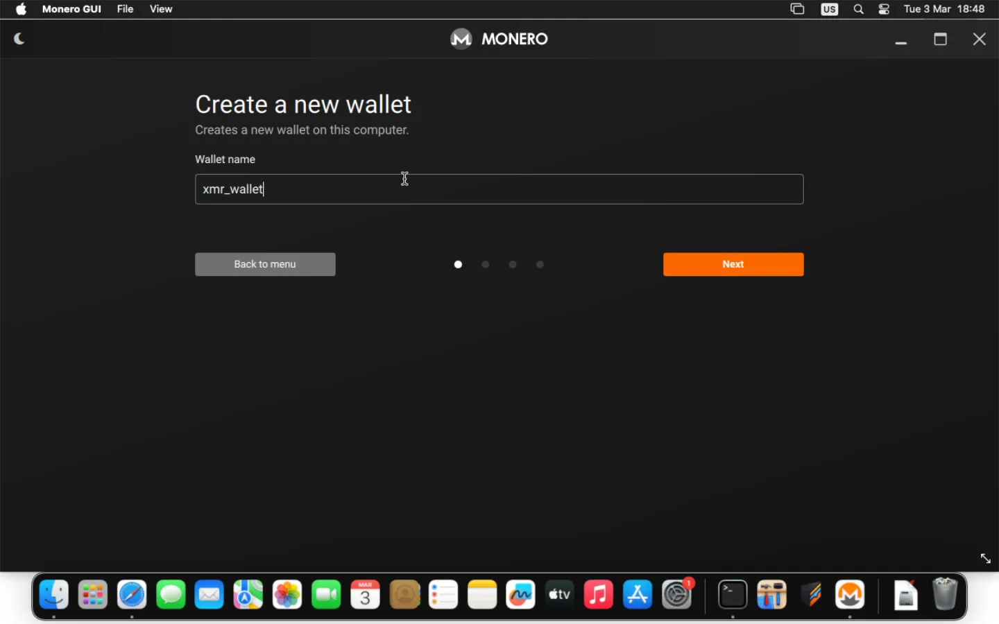Open the Monero GUI menu
999x624 pixels.
point(71,9)
